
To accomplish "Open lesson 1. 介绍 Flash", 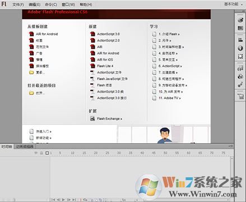I will click(169, 34).
